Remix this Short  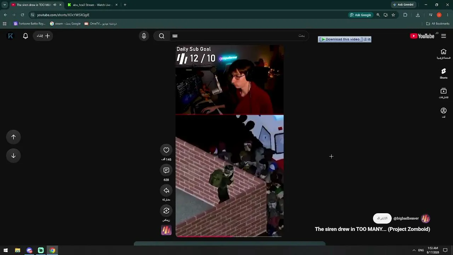point(166,211)
